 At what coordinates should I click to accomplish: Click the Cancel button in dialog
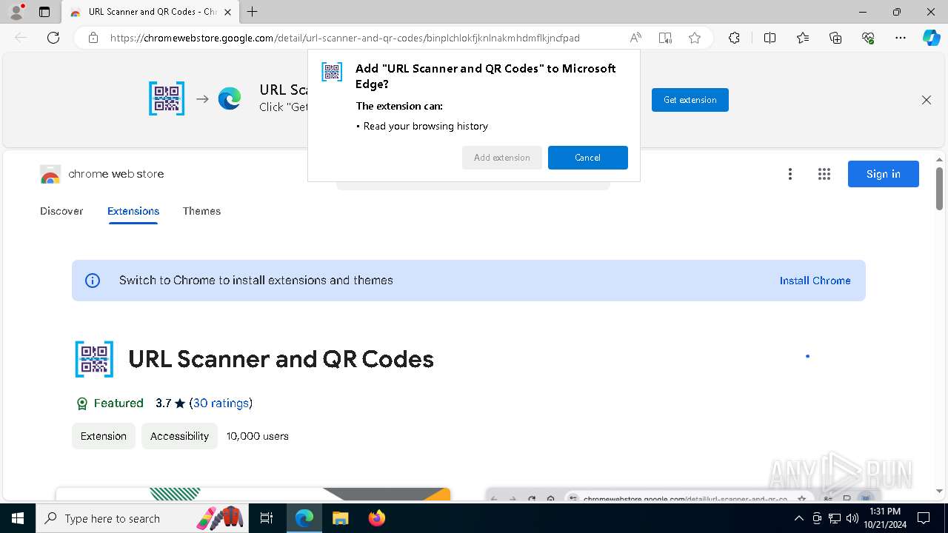(588, 158)
